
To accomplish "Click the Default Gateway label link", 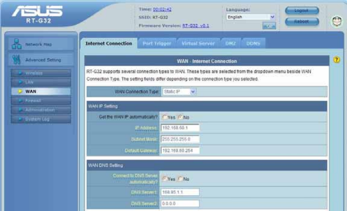I will 141,151.
